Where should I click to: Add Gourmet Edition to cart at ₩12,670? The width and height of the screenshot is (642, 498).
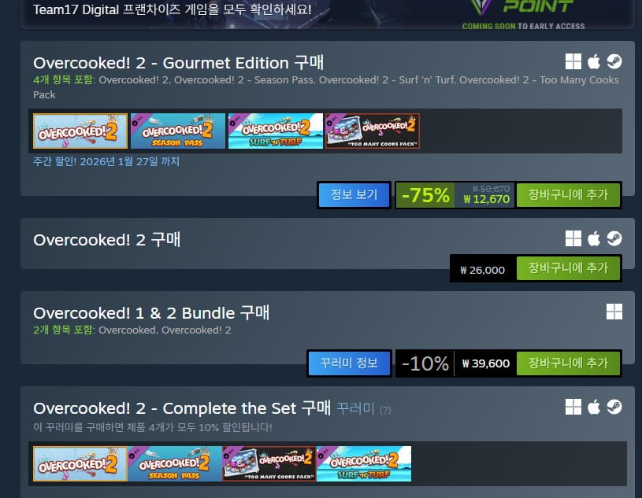[x=568, y=195]
